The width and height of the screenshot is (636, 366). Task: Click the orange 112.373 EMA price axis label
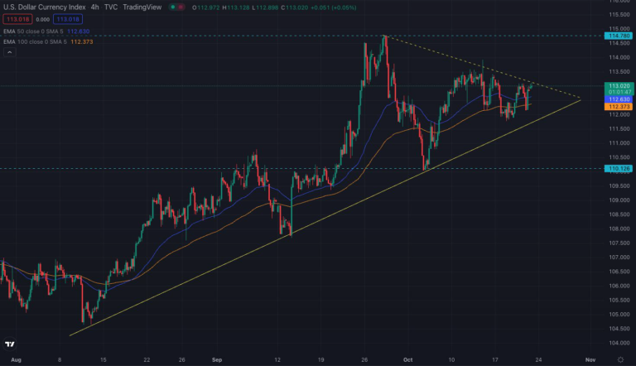[618, 106]
